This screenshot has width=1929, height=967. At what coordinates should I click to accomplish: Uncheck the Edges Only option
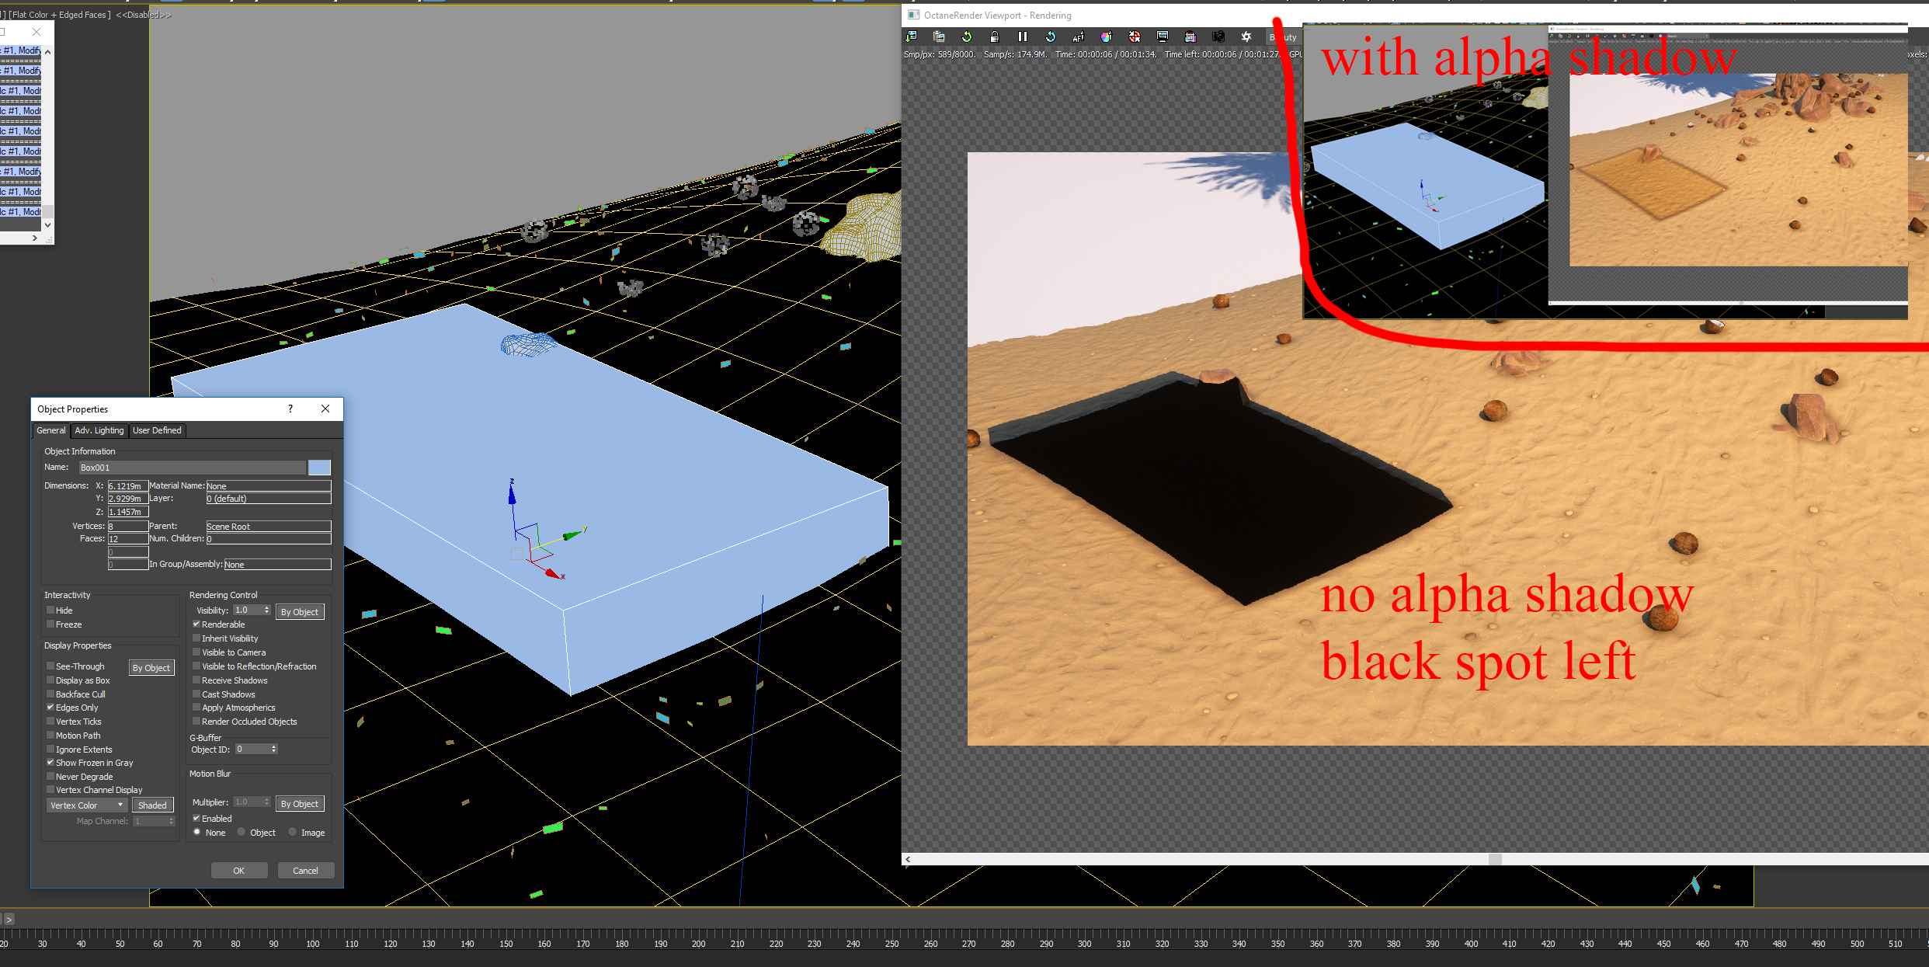(x=50, y=708)
